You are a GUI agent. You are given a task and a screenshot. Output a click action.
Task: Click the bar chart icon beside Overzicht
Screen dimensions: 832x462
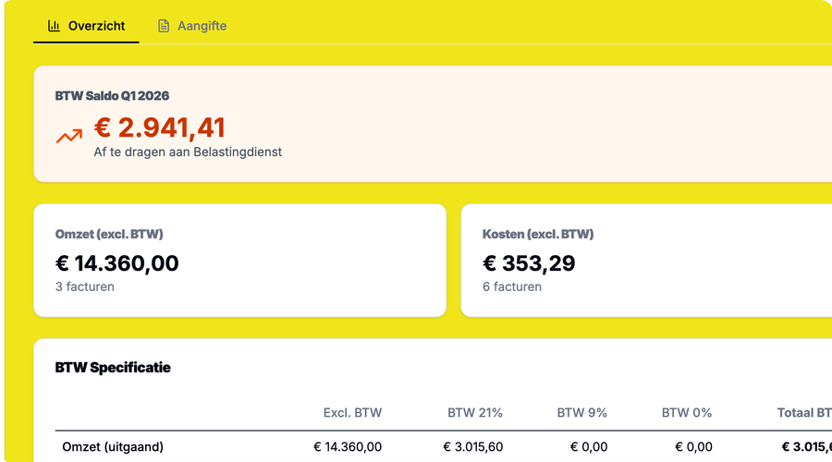tap(55, 26)
